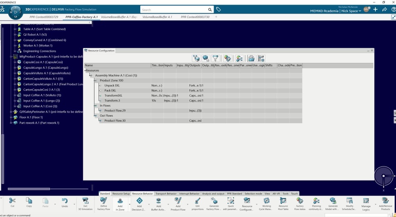This screenshot has height=217, width=396.
Task: Click the compass play button
Action: 16,12
